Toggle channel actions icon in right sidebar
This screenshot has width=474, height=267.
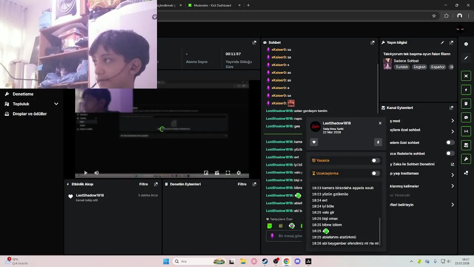click(466, 145)
